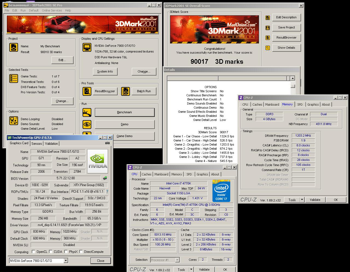Click the scroll-up arrow in the Details list

293,78
